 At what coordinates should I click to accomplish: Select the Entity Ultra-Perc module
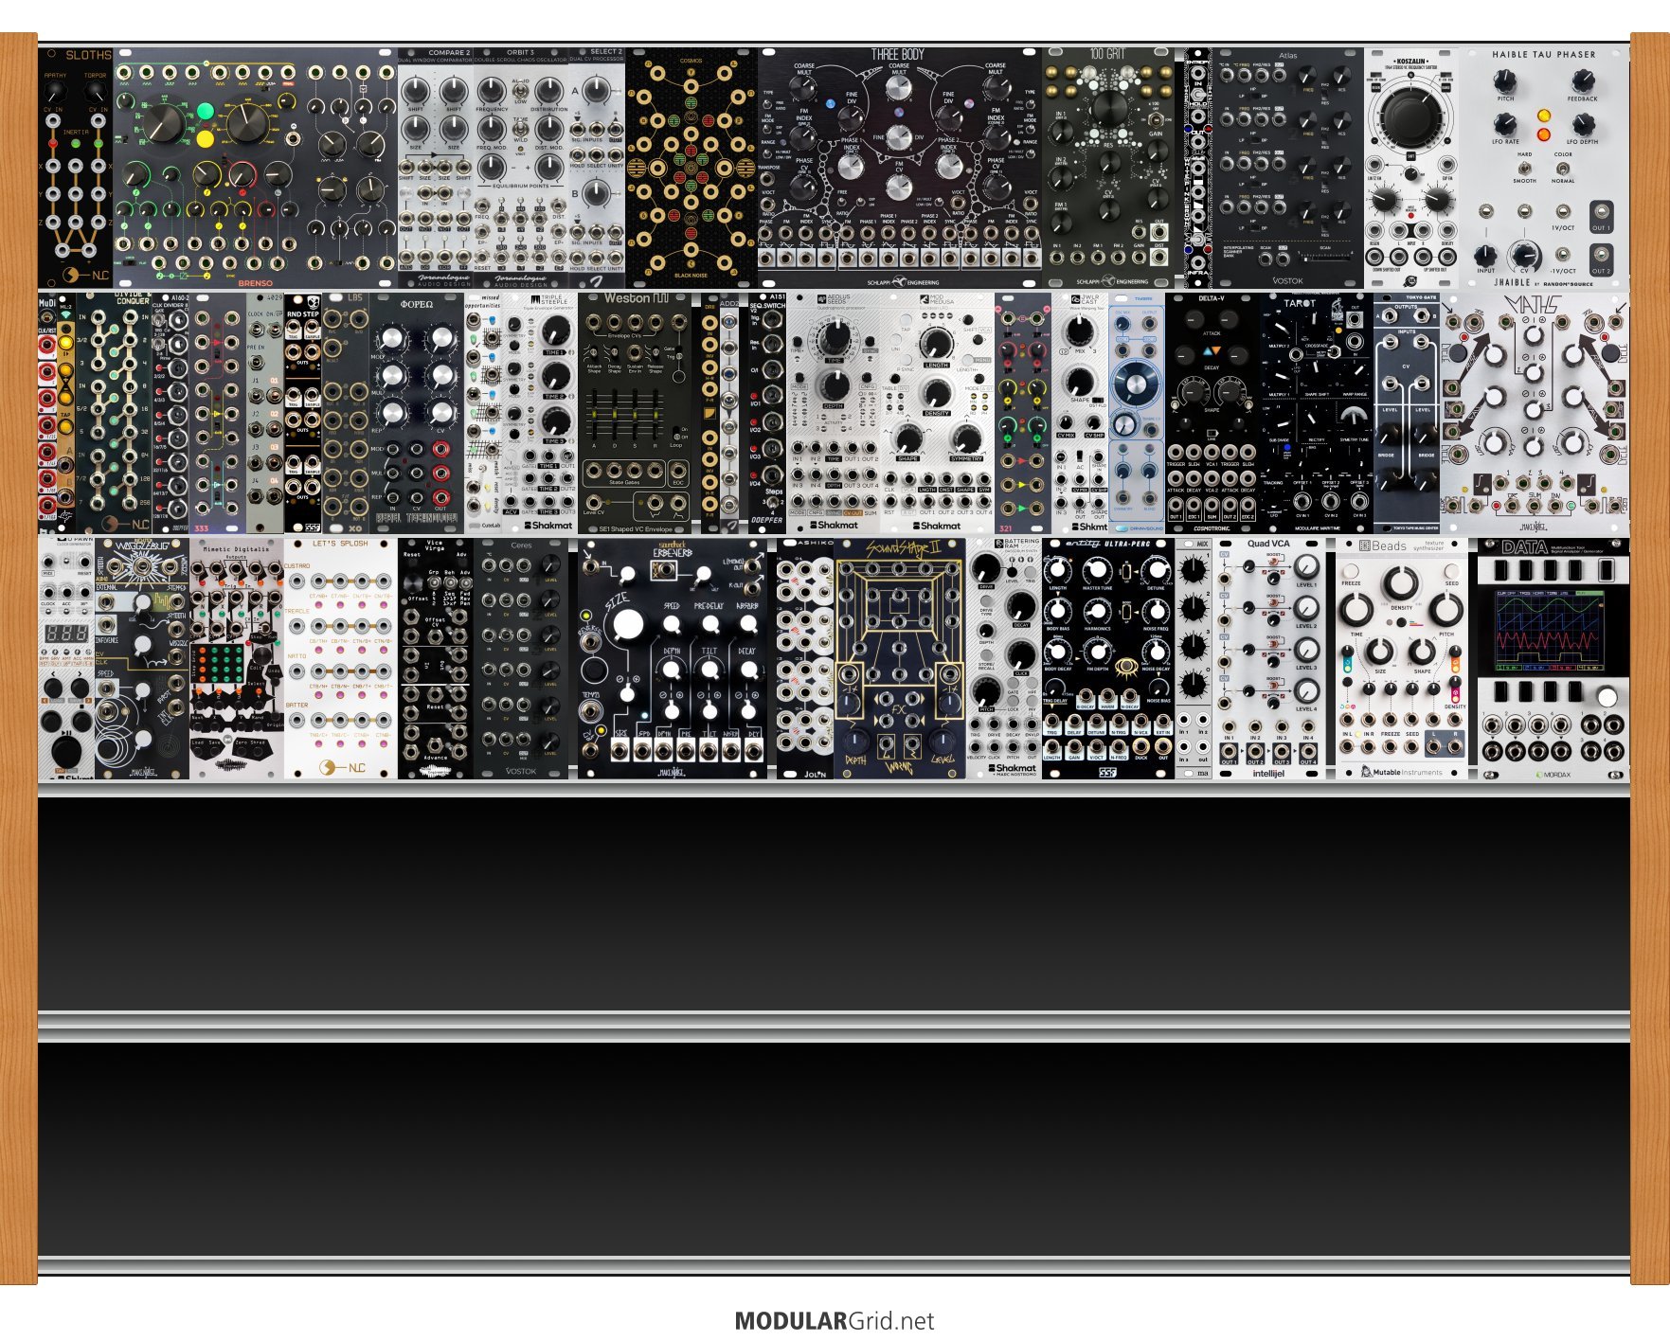(1108, 658)
